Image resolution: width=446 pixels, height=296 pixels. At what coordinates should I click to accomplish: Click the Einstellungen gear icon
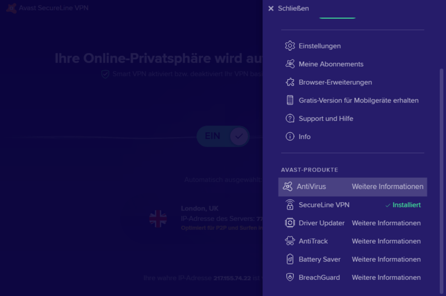coord(290,46)
